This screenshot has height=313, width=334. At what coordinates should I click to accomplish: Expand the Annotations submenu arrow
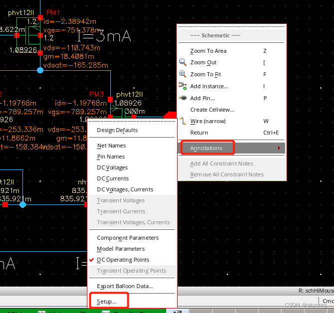[279, 148]
